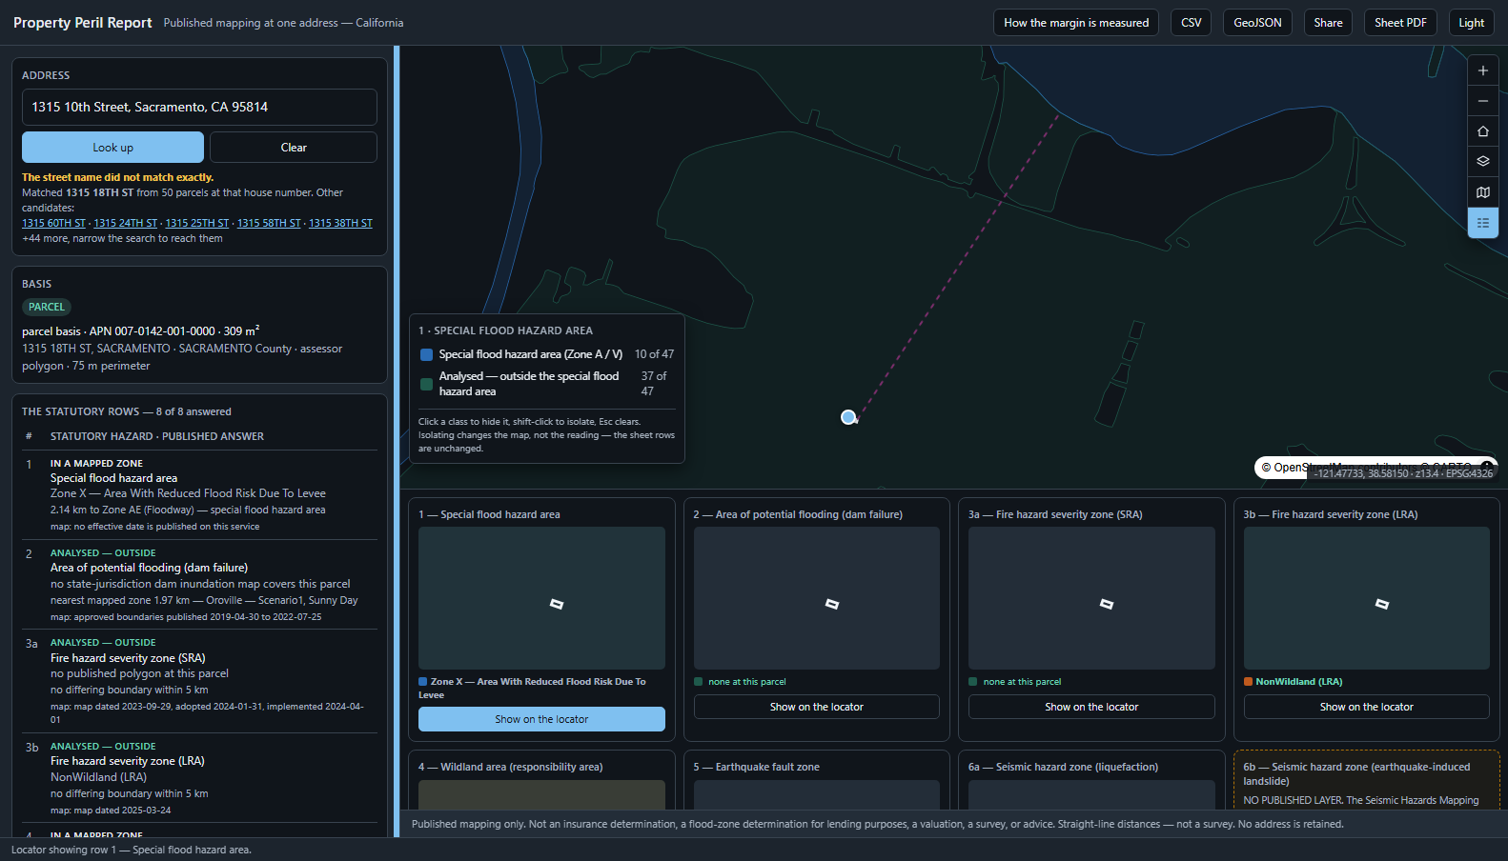Click the green Analysed legend swatch

(x=426, y=384)
